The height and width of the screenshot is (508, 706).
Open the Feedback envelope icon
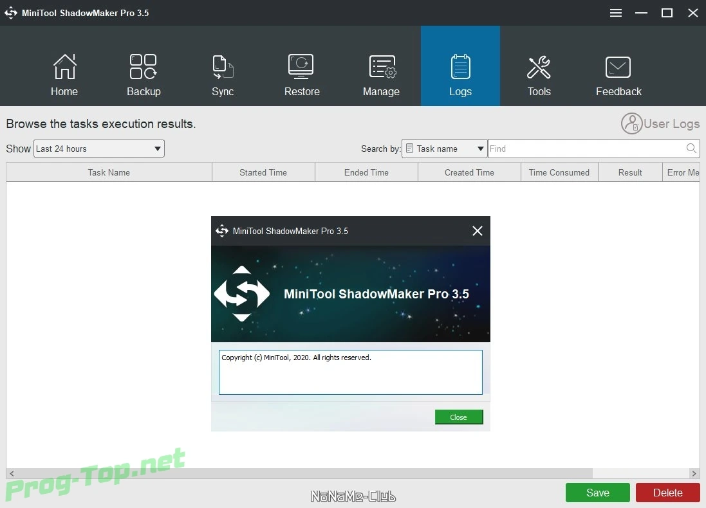pyautogui.click(x=618, y=67)
